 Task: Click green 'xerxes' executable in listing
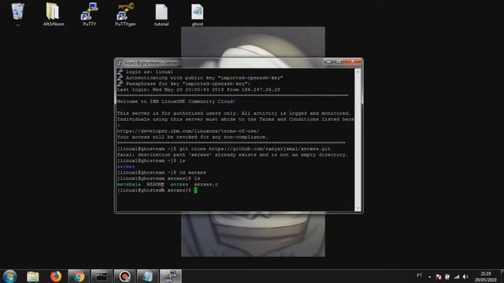pos(180,185)
